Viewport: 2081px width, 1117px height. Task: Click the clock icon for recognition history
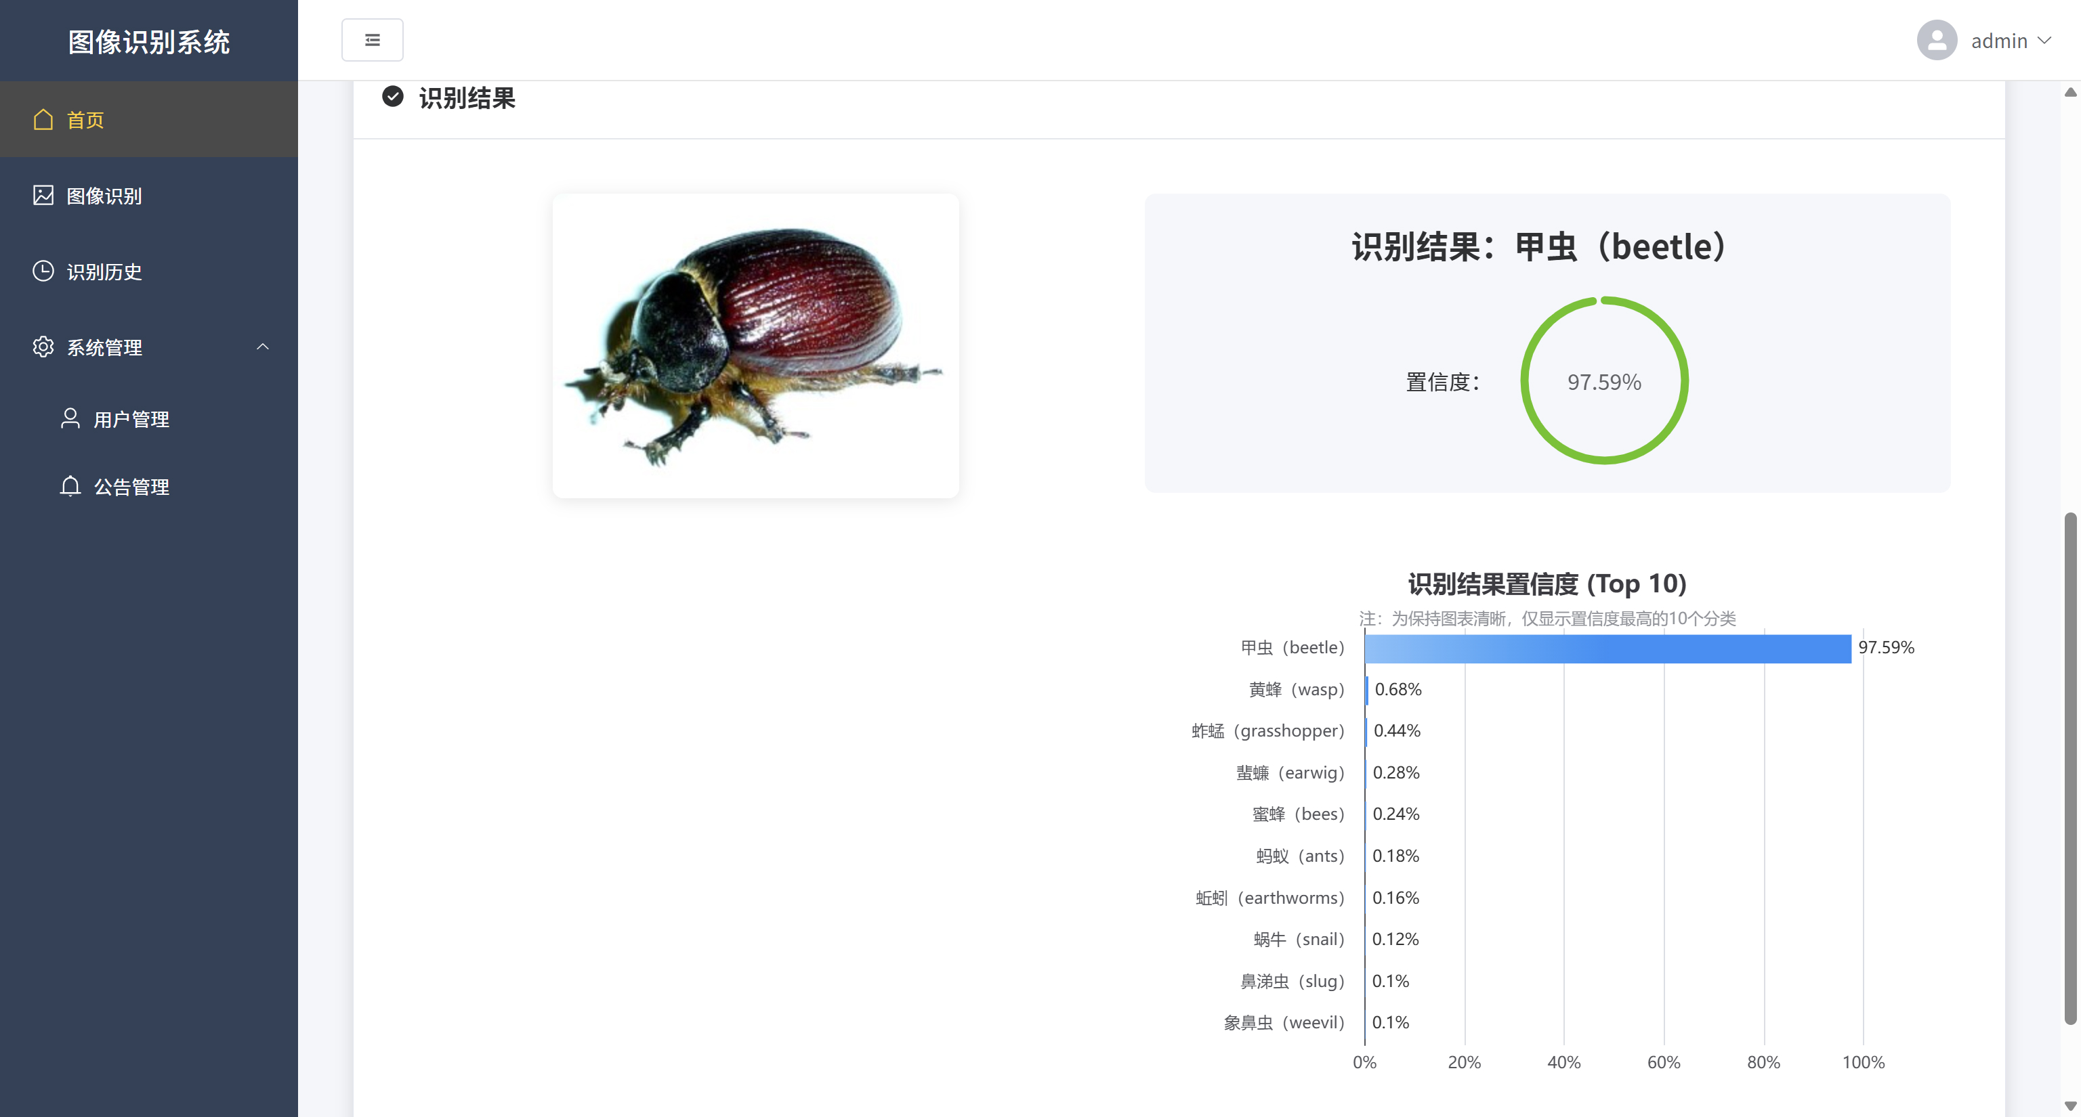click(x=43, y=271)
